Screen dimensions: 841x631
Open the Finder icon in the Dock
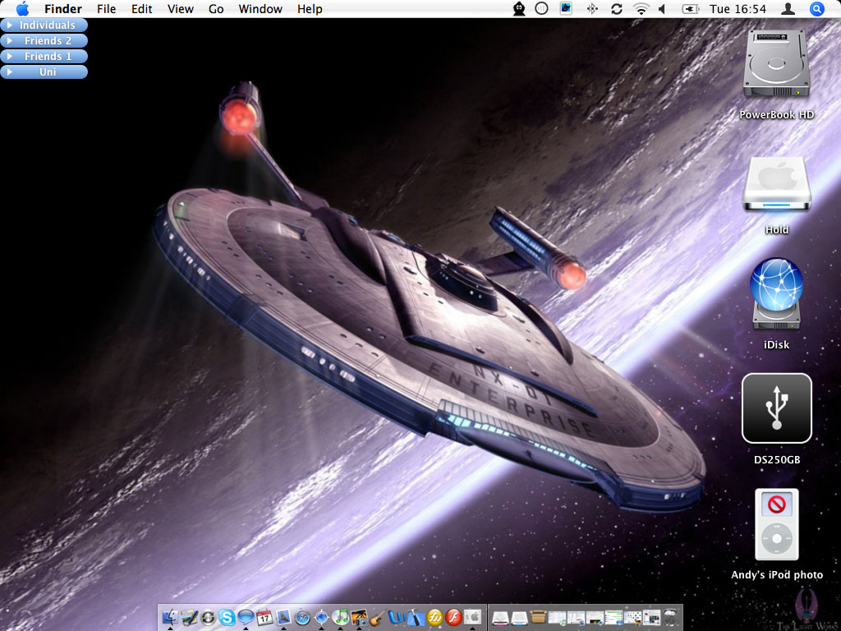click(x=170, y=617)
